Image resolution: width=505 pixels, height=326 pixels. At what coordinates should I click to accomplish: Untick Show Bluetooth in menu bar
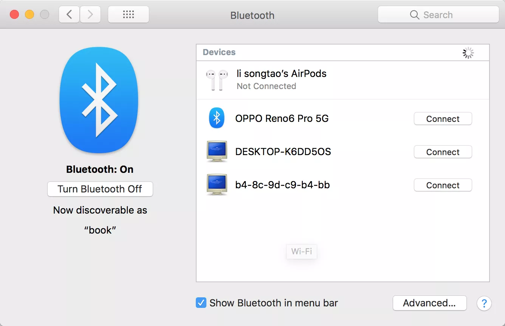point(201,303)
